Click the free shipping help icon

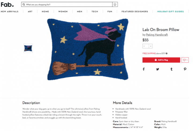click(166, 53)
